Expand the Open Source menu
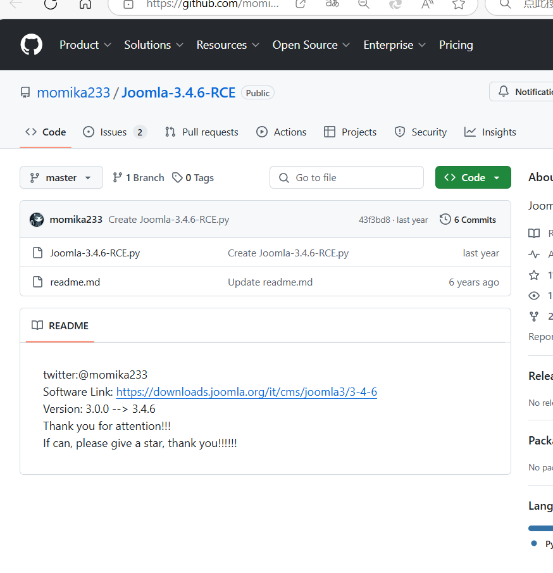Image resolution: width=553 pixels, height=573 pixels. click(311, 45)
